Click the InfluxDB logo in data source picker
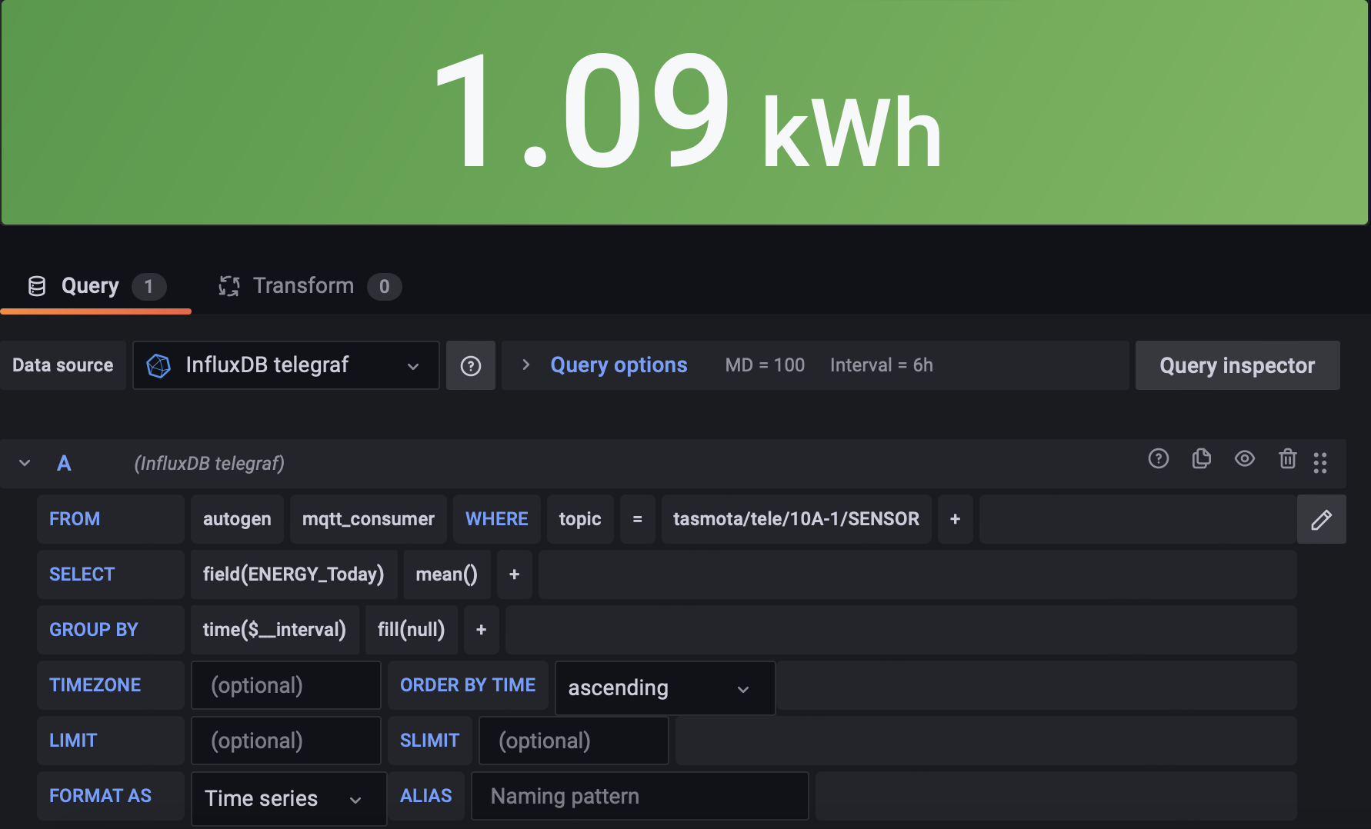Screen dimensions: 1371x829 [159, 365]
